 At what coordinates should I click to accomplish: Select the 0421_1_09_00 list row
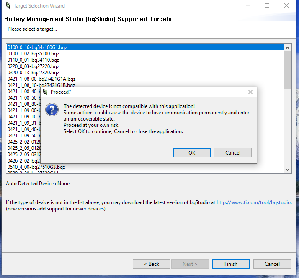23,110
